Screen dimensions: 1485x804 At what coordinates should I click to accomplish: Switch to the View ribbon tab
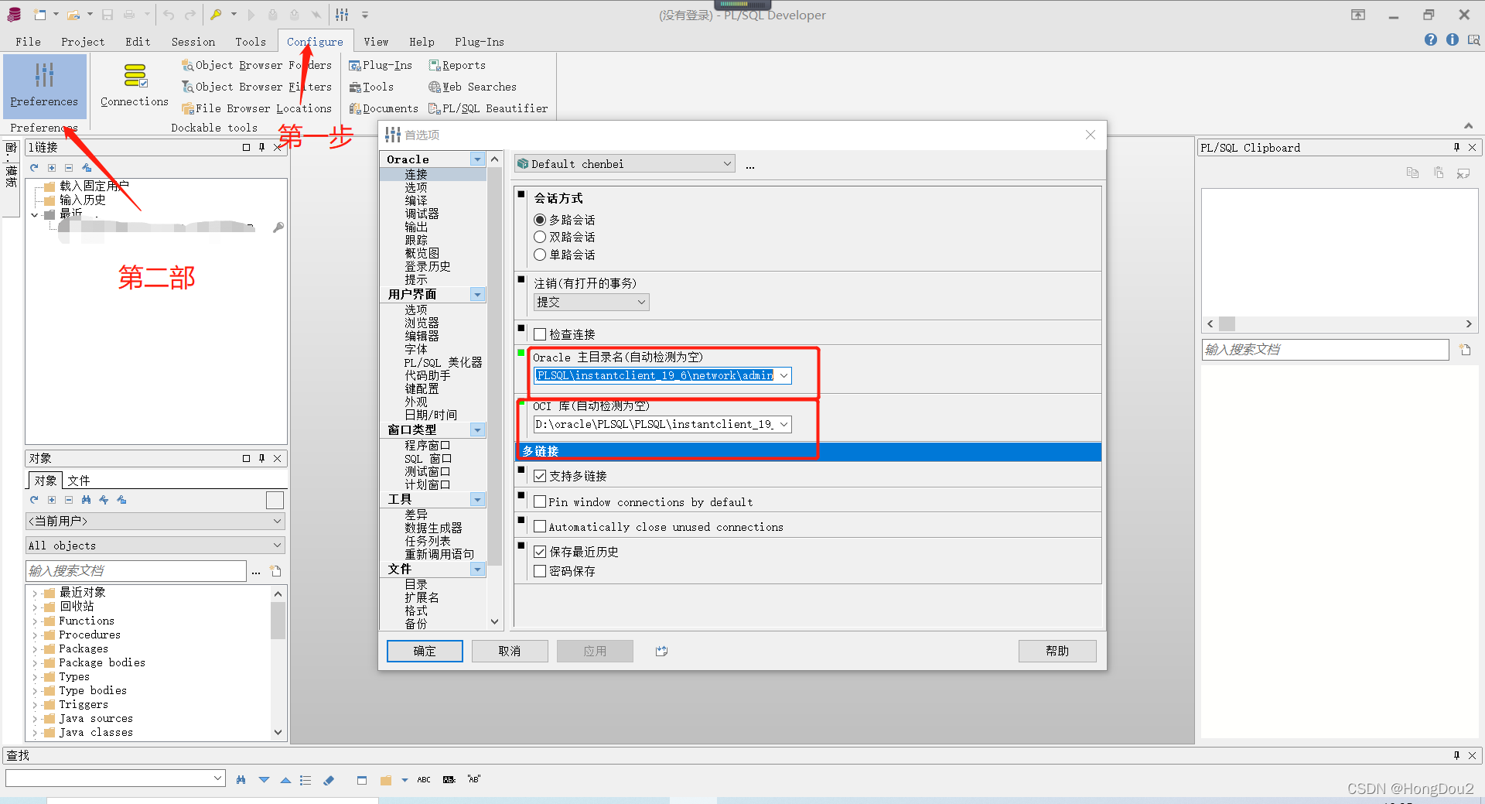point(377,42)
